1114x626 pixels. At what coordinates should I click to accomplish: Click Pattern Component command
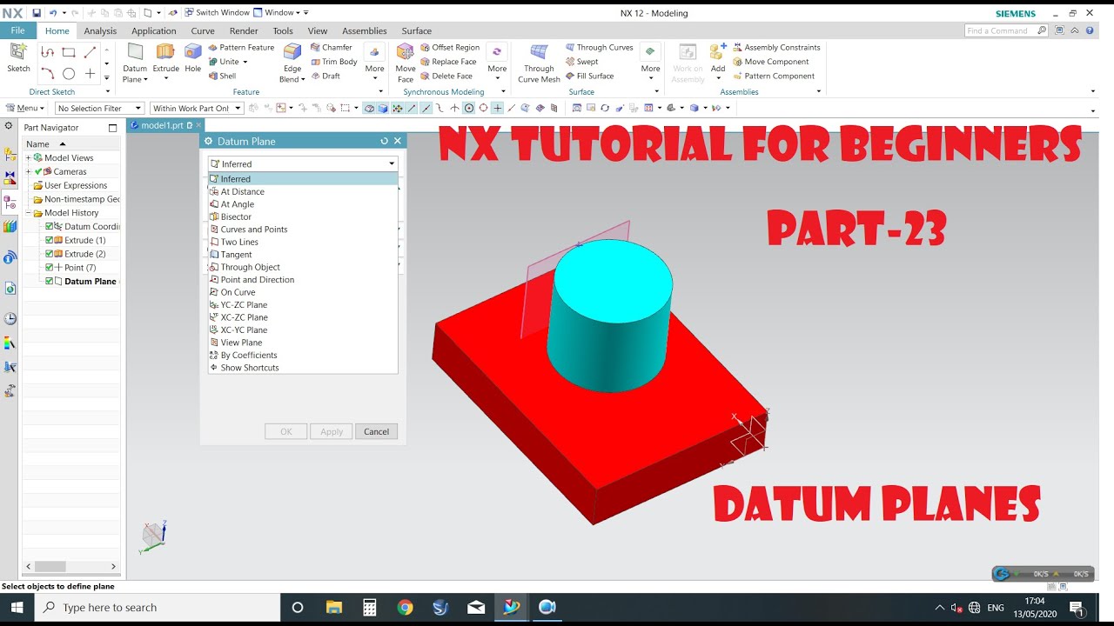pyautogui.click(x=774, y=76)
